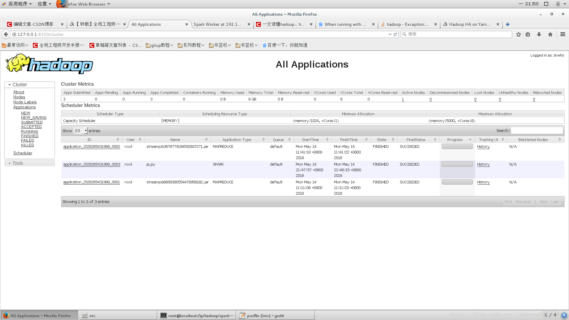The width and height of the screenshot is (569, 320).
Task: Open application_1526265431988_0002 details
Action: 92,147
